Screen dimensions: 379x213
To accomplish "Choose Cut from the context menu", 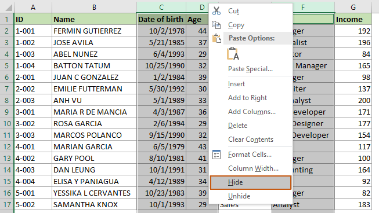I will click(x=251, y=11).
